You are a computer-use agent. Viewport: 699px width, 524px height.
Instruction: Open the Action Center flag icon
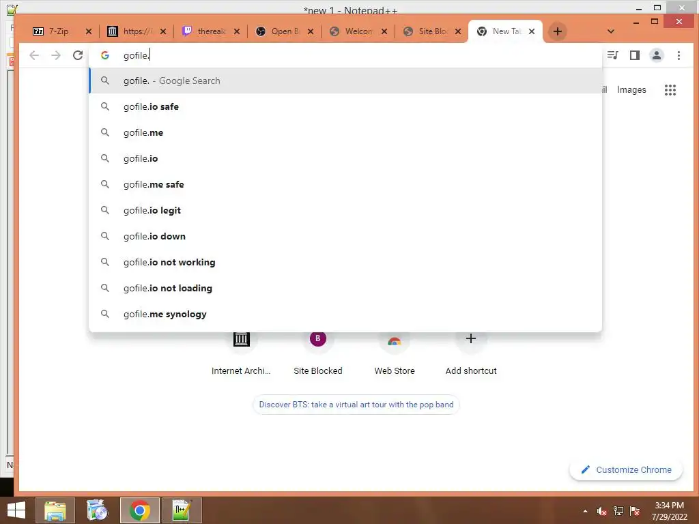(635, 511)
